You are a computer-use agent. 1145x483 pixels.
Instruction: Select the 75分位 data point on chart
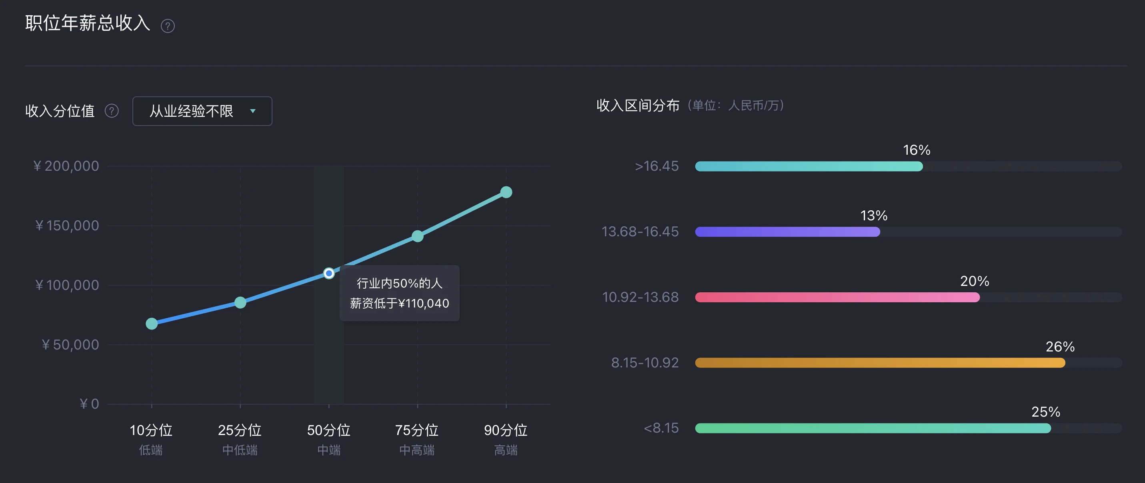point(417,236)
